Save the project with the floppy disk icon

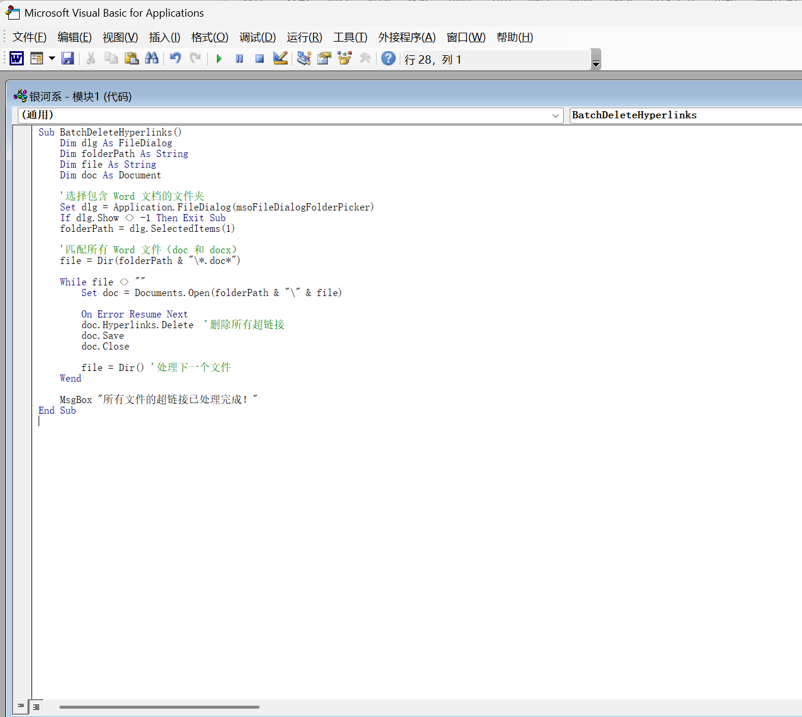click(68, 58)
